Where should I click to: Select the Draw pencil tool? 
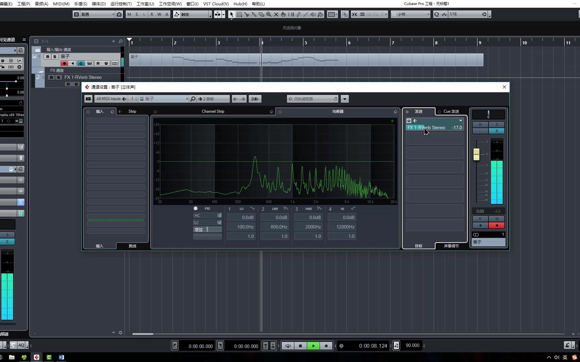pos(298,14)
